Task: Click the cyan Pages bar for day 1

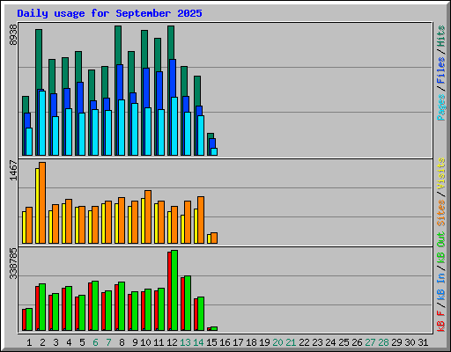Action: point(29,142)
